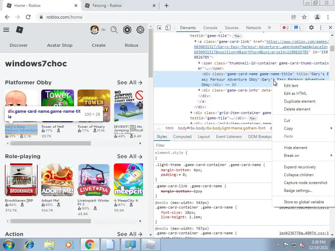This screenshot has width=335, height=251.
Task: Open the Robux balance icon
Action: tap(127, 30)
